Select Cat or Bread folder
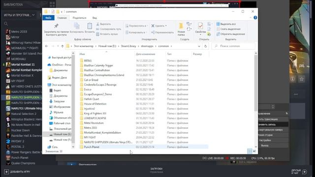315x177 pixels. pyautogui.click(x=89, y=80)
